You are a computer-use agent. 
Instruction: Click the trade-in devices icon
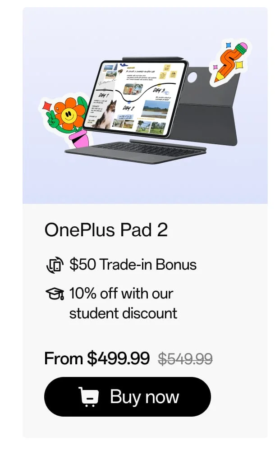pyautogui.click(x=55, y=265)
